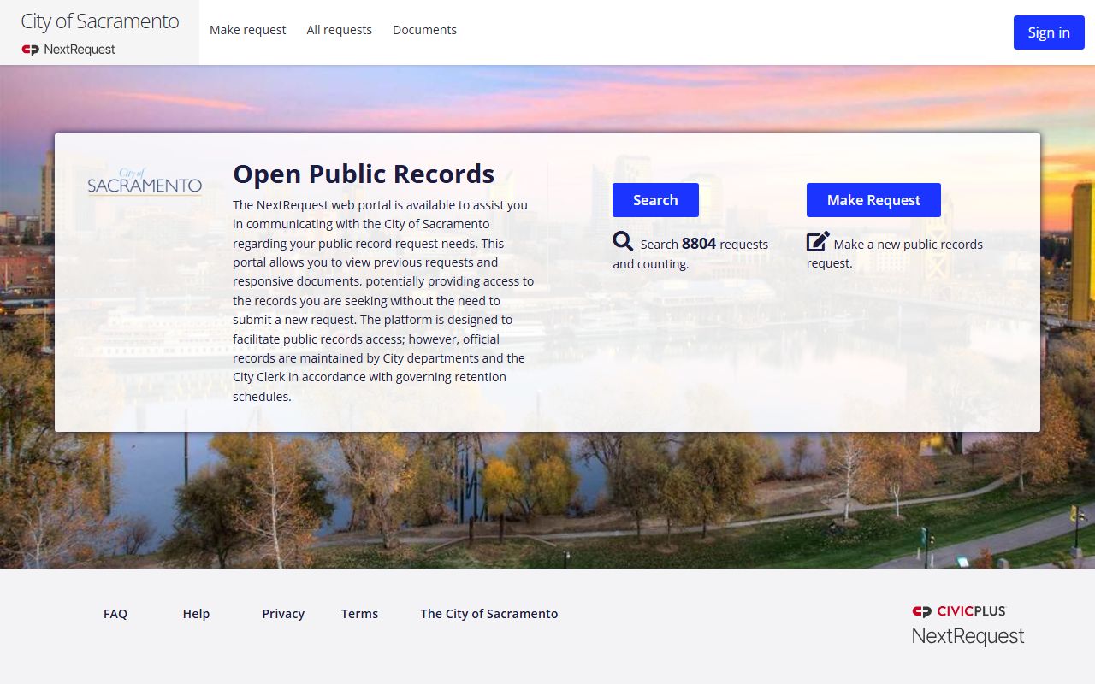This screenshot has width=1095, height=684.
Task: Click the City of Sacramento header title
Action: click(100, 21)
